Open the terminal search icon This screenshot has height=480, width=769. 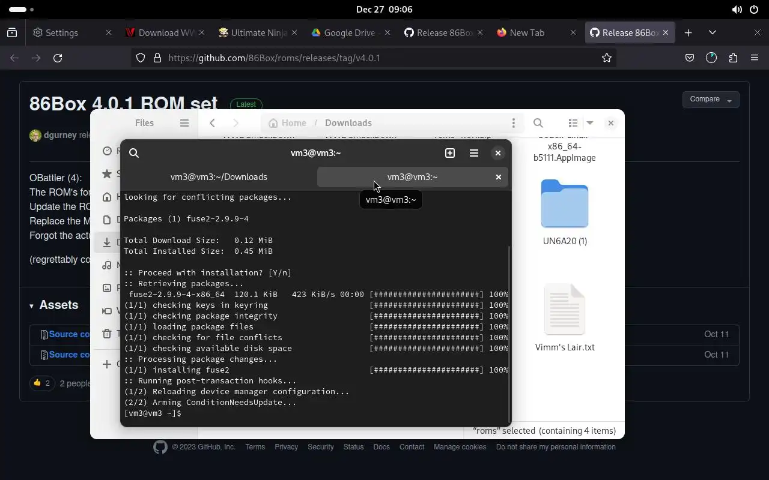134,153
